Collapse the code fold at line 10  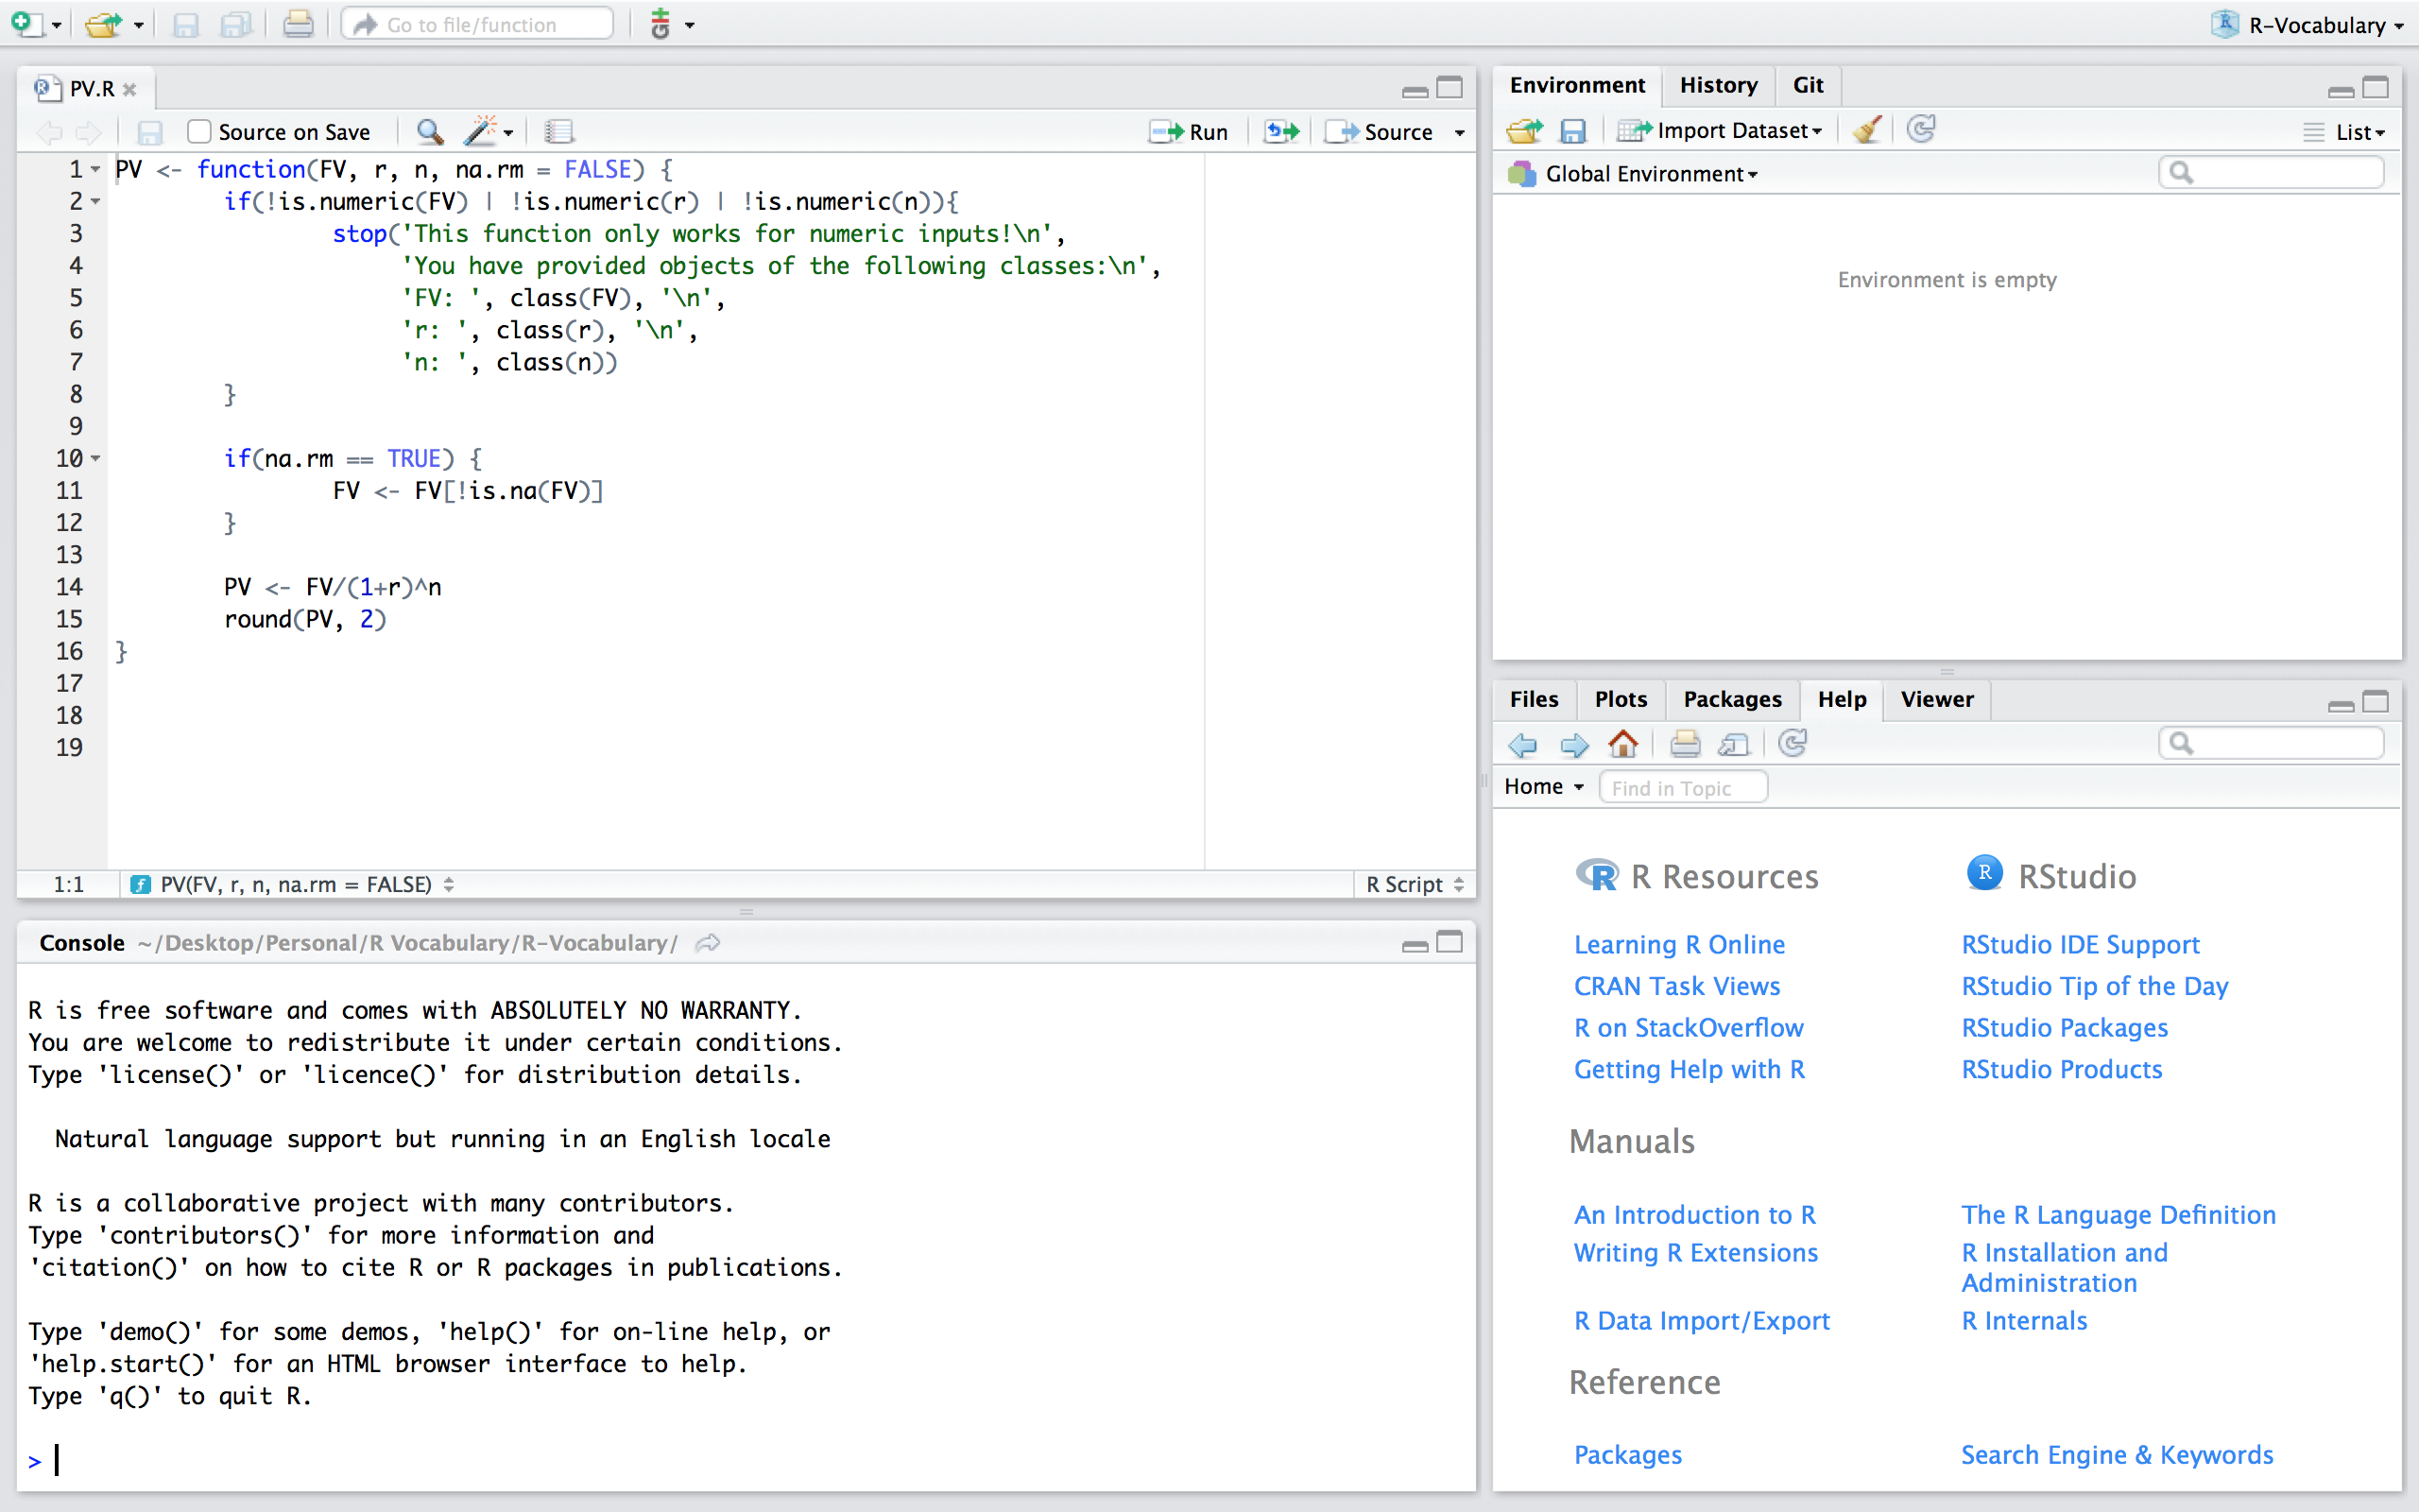click(x=96, y=458)
